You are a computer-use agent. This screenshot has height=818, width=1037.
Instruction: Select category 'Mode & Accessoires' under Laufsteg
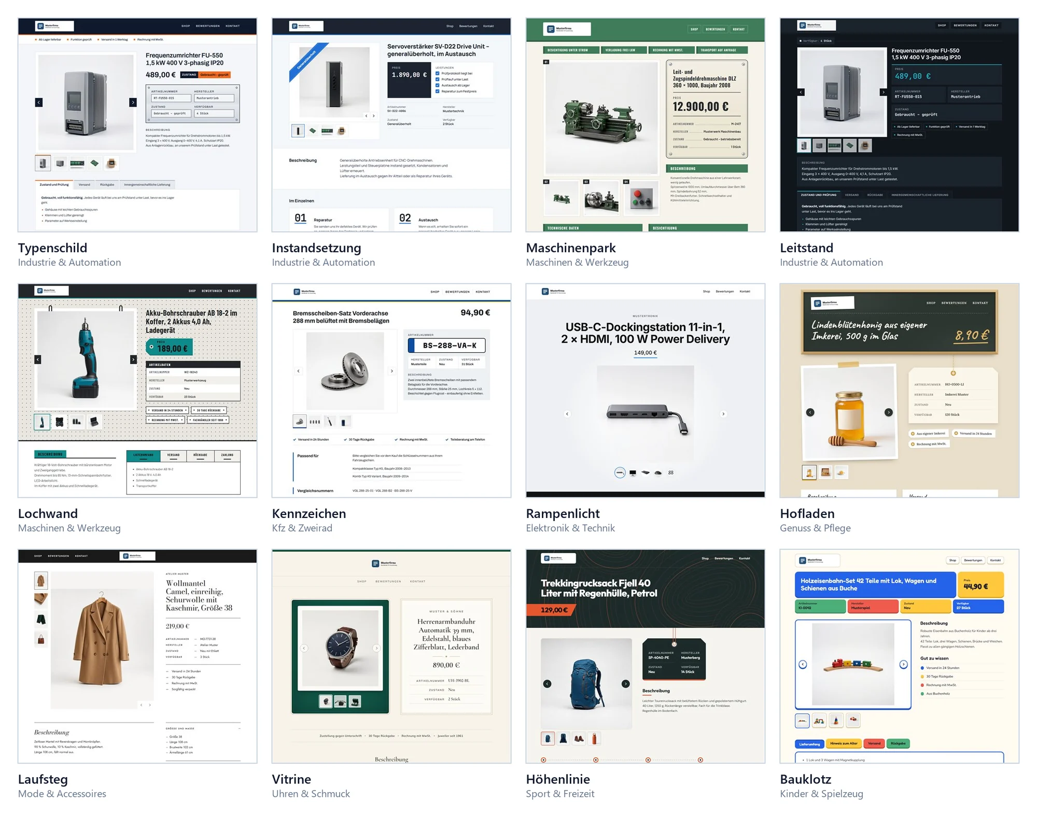coord(62,794)
